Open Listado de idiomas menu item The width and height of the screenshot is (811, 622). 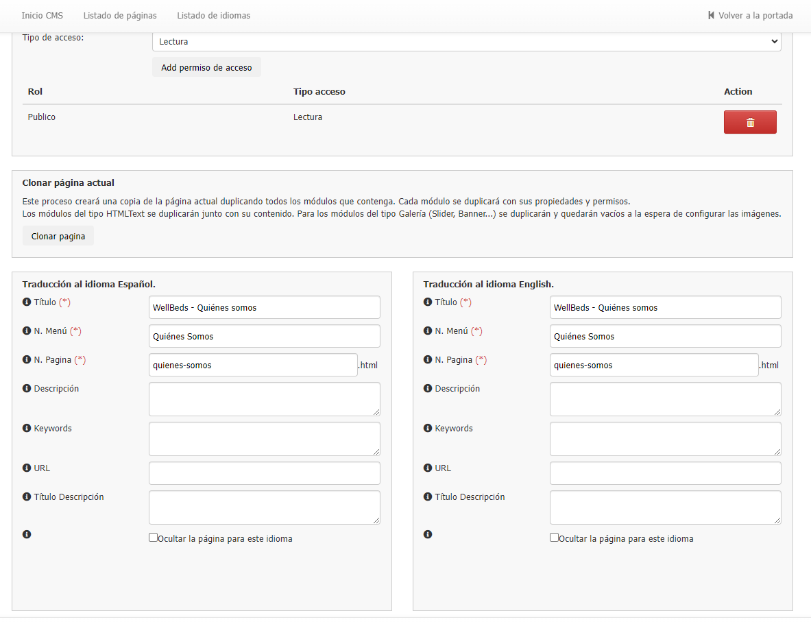[214, 16]
